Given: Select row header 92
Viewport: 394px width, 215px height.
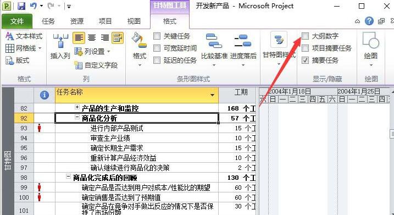Looking at the screenshot, I should (x=24, y=118).
